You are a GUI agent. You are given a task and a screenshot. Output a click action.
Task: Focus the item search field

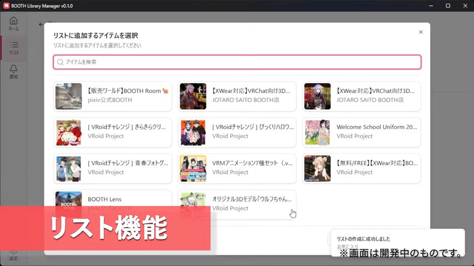click(x=237, y=62)
